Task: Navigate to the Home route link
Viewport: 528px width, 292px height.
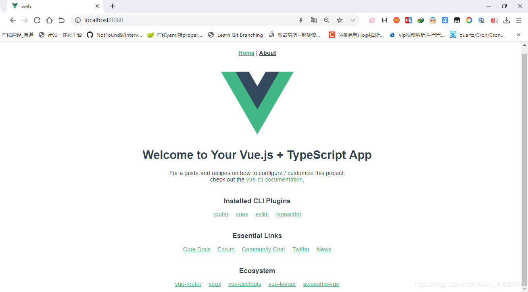Action: point(246,53)
